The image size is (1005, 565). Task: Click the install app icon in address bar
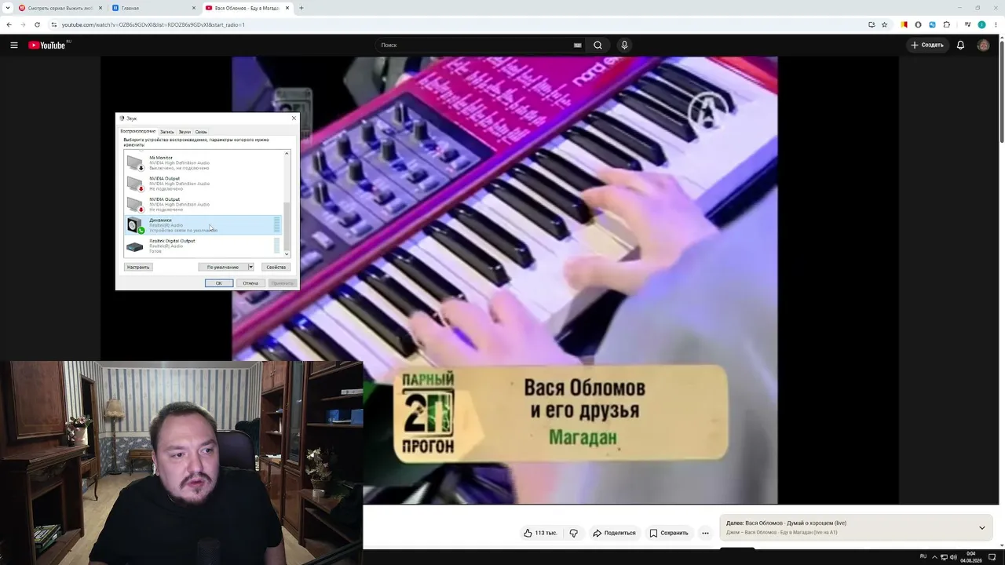872,24
